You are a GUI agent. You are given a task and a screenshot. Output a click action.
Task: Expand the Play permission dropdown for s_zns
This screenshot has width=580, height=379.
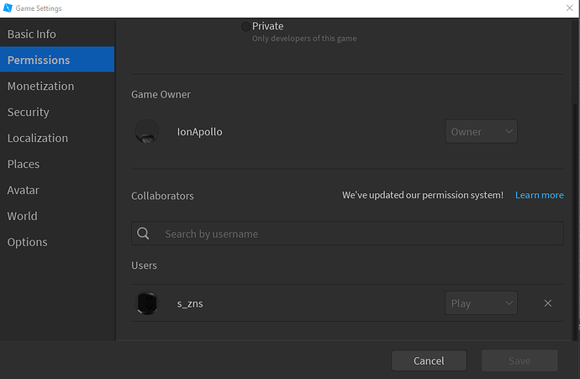click(481, 303)
